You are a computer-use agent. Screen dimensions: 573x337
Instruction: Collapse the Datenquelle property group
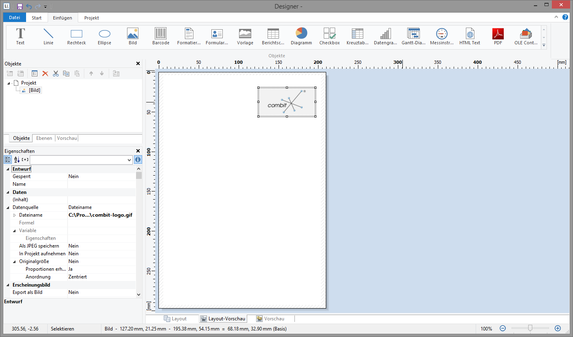point(9,207)
